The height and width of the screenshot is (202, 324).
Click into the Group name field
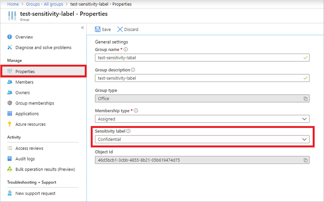click(x=198, y=58)
